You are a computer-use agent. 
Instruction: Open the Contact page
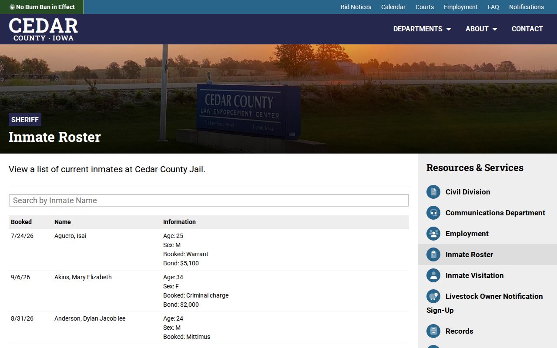527,29
